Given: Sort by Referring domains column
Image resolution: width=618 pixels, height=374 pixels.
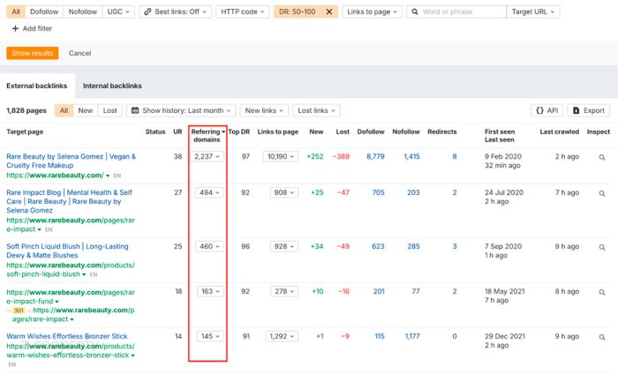Looking at the screenshot, I should 207,136.
